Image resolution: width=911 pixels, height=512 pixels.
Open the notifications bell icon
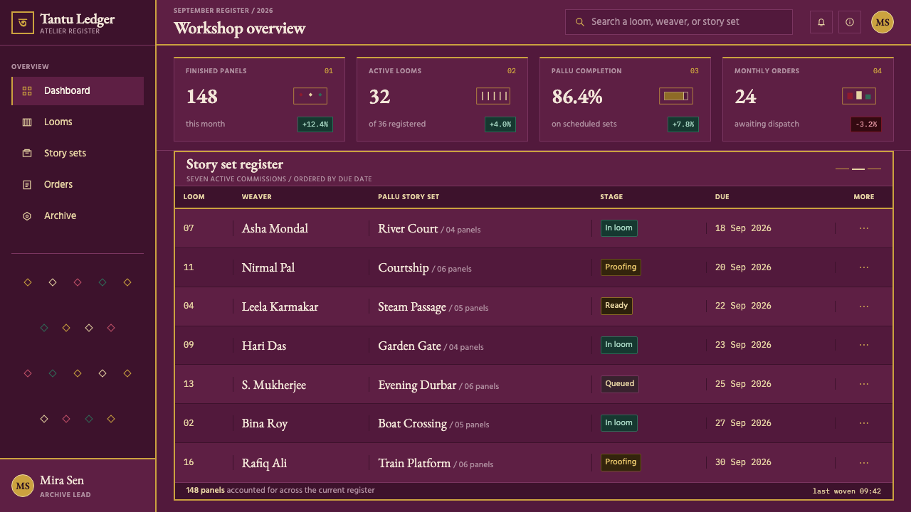click(821, 22)
